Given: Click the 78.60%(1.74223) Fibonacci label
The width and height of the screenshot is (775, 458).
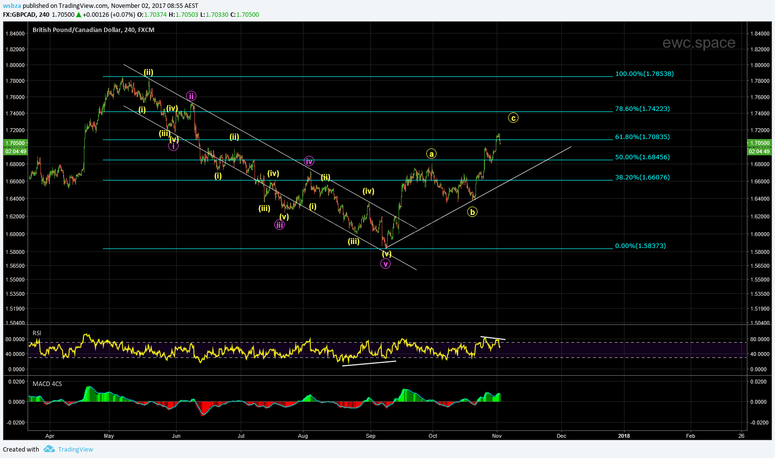Looking at the screenshot, I should click(x=642, y=108).
